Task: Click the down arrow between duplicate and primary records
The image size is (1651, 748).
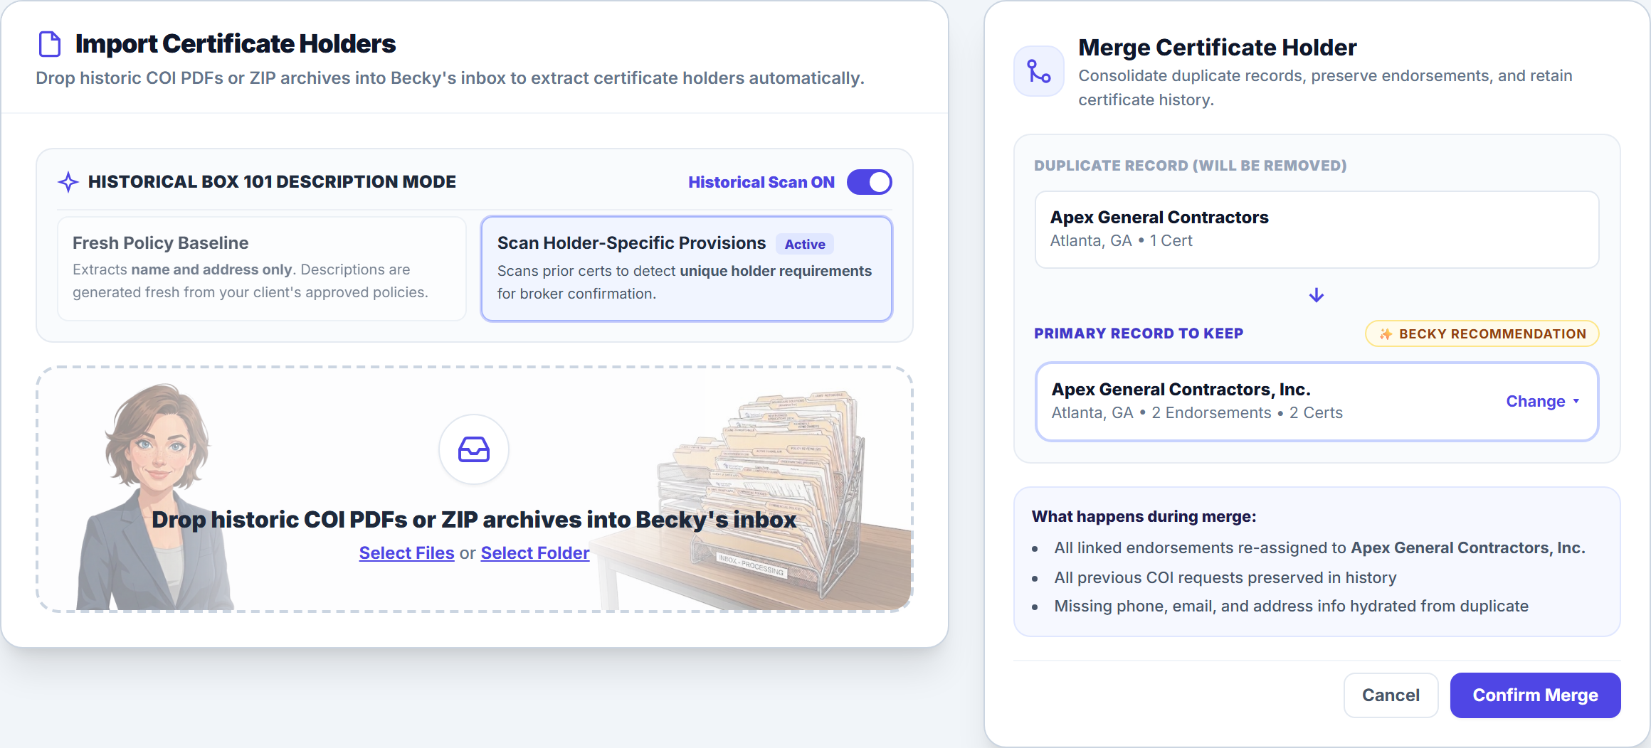Action: (1317, 295)
